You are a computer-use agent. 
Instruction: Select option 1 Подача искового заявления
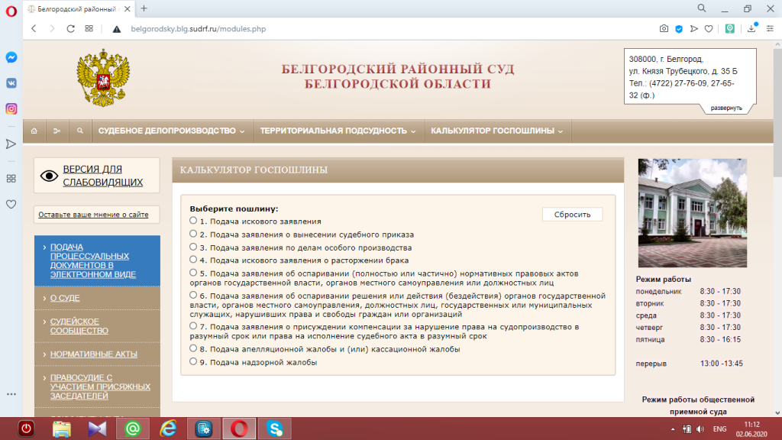pyautogui.click(x=193, y=221)
